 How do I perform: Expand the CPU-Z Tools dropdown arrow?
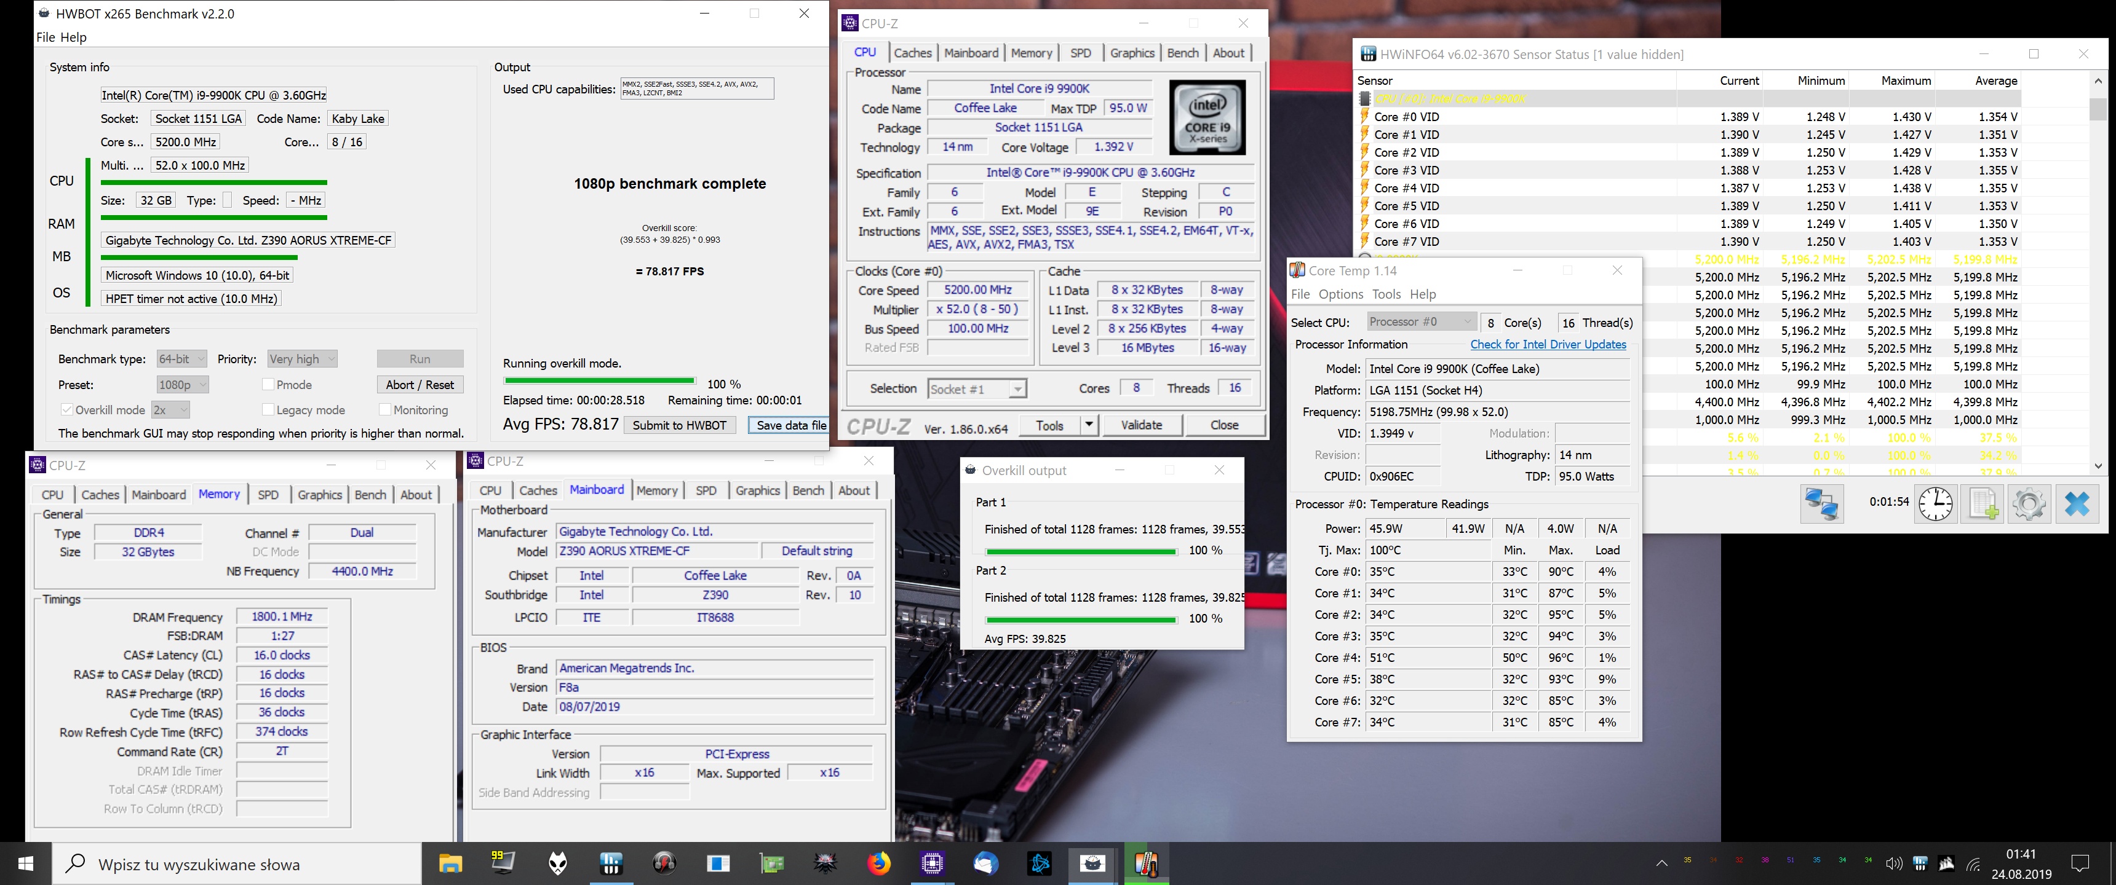(1088, 425)
